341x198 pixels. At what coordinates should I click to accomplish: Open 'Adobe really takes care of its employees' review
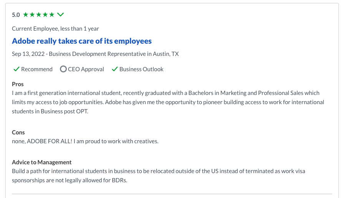[x=82, y=41]
